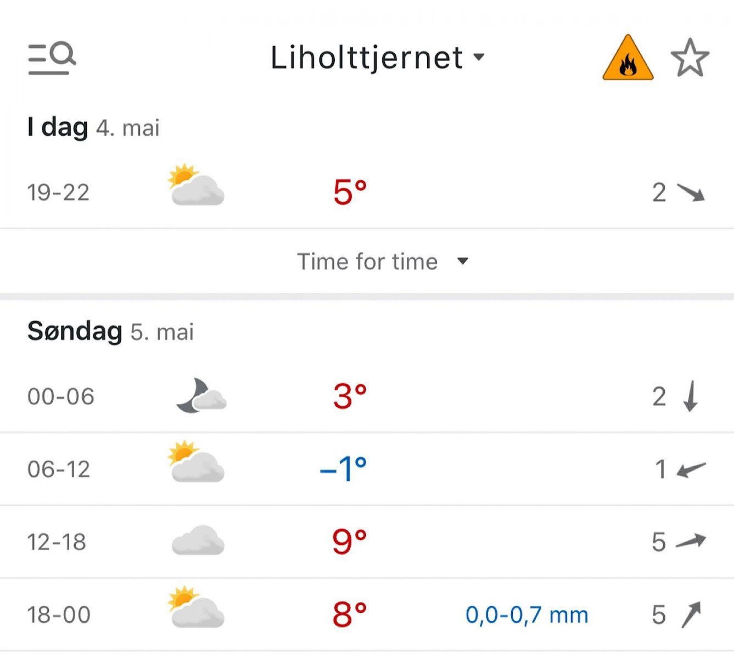This screenshot has height=659, width=734.
Task: Click the −1° temperature for 06-12
Action: (x=343, y=469)
